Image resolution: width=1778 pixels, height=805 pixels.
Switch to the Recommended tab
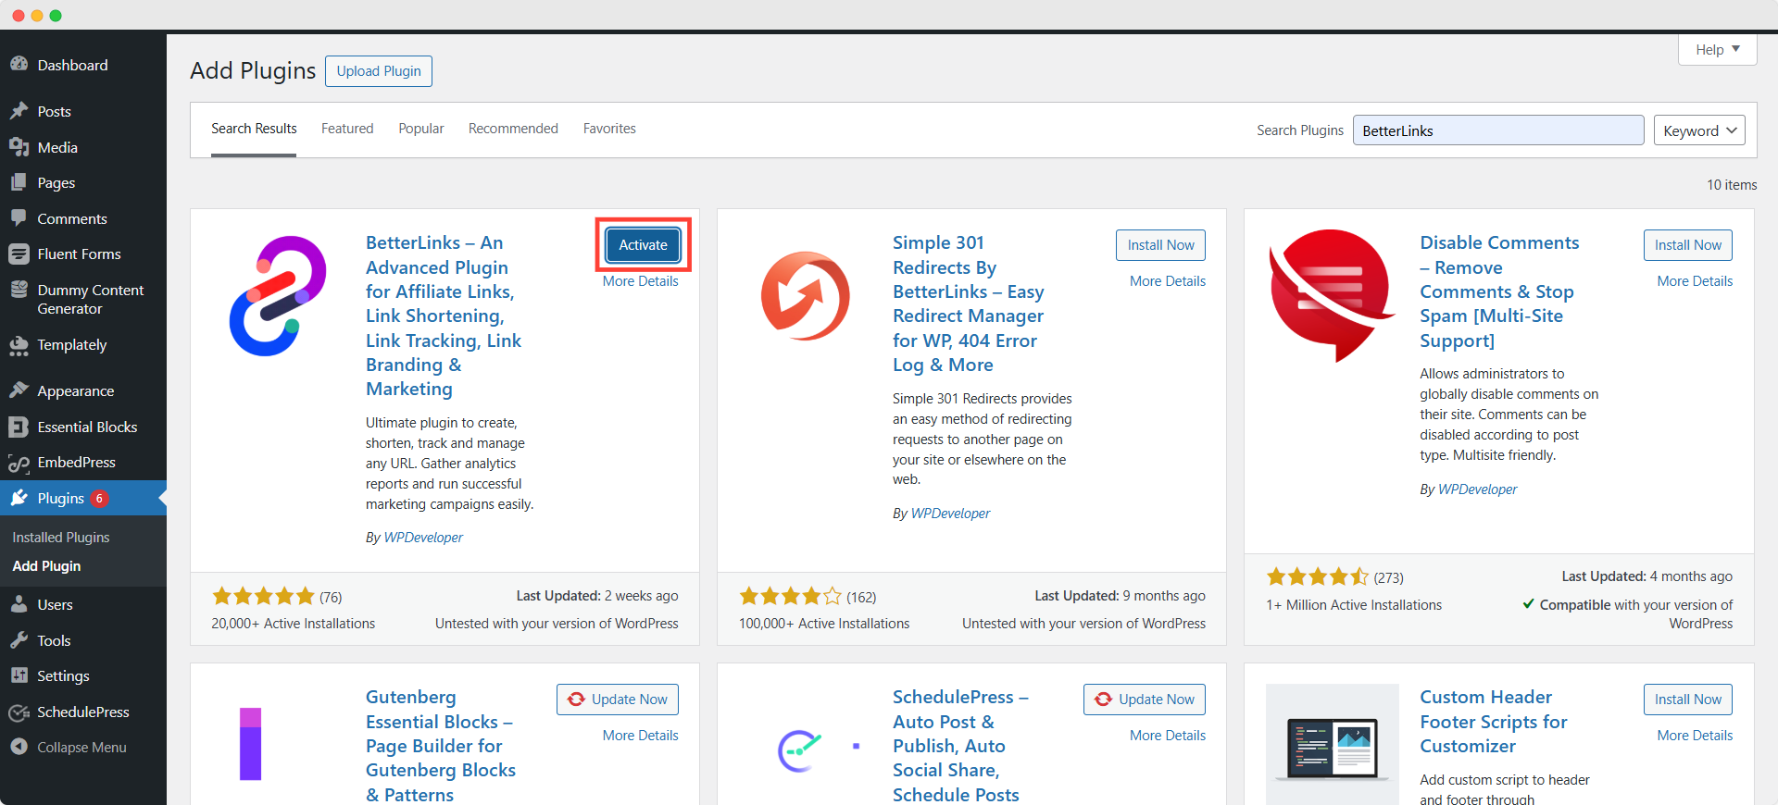pyautogui.click(x=513, y=129)
